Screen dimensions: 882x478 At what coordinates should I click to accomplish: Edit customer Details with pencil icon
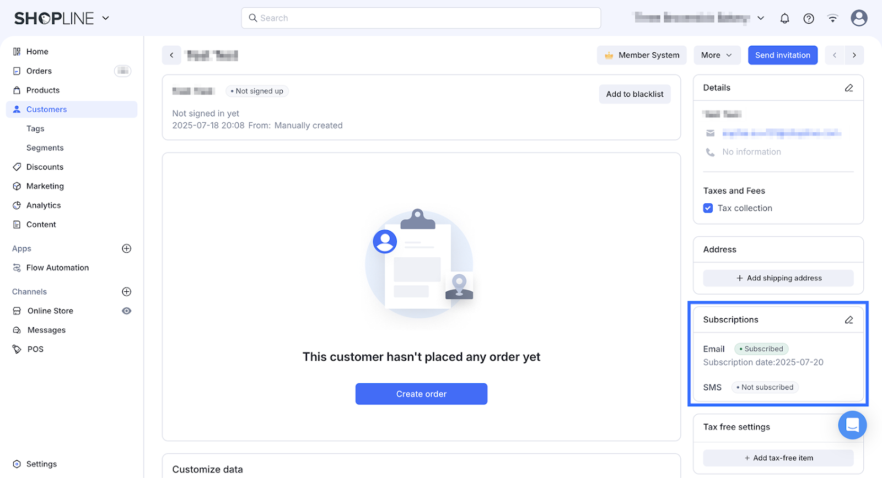849,88
